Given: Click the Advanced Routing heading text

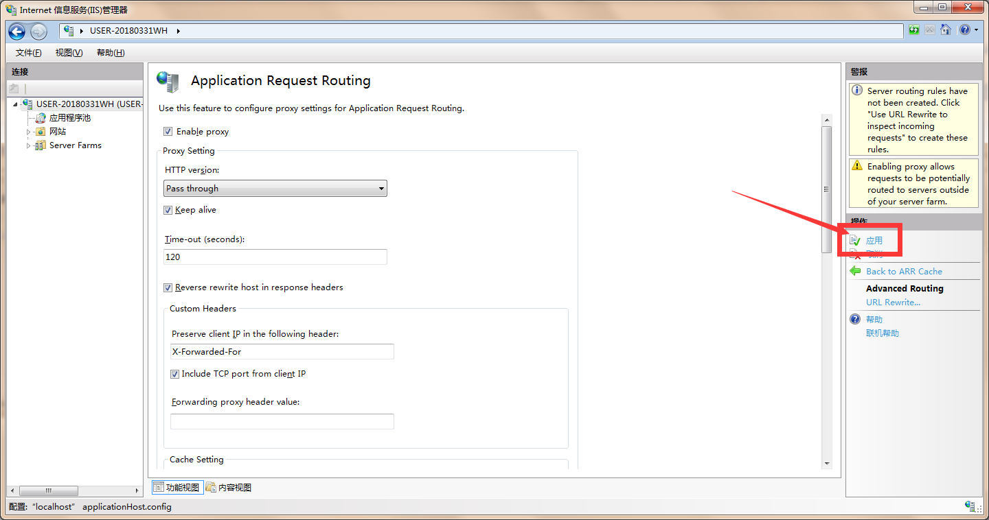Looking at the screenshot, I should 905,289.
